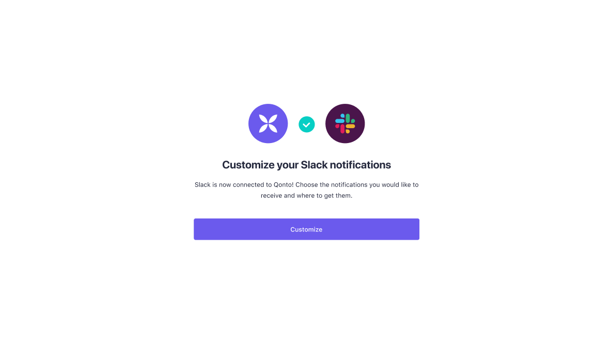Screen dimensions: 612x345
Task: Click the Customize button
Action: [x=306, y=229]
